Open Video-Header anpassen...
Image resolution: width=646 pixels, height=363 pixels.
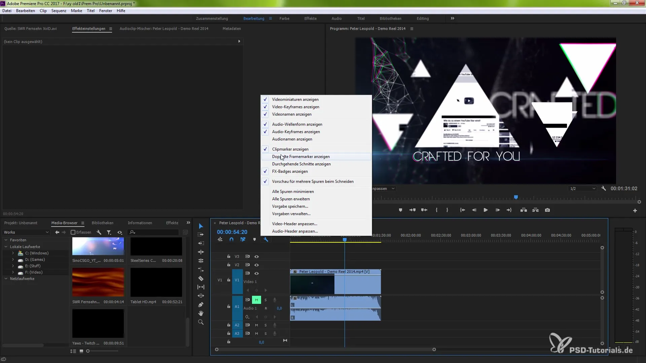pyautogui.click(x=316, y=224)
